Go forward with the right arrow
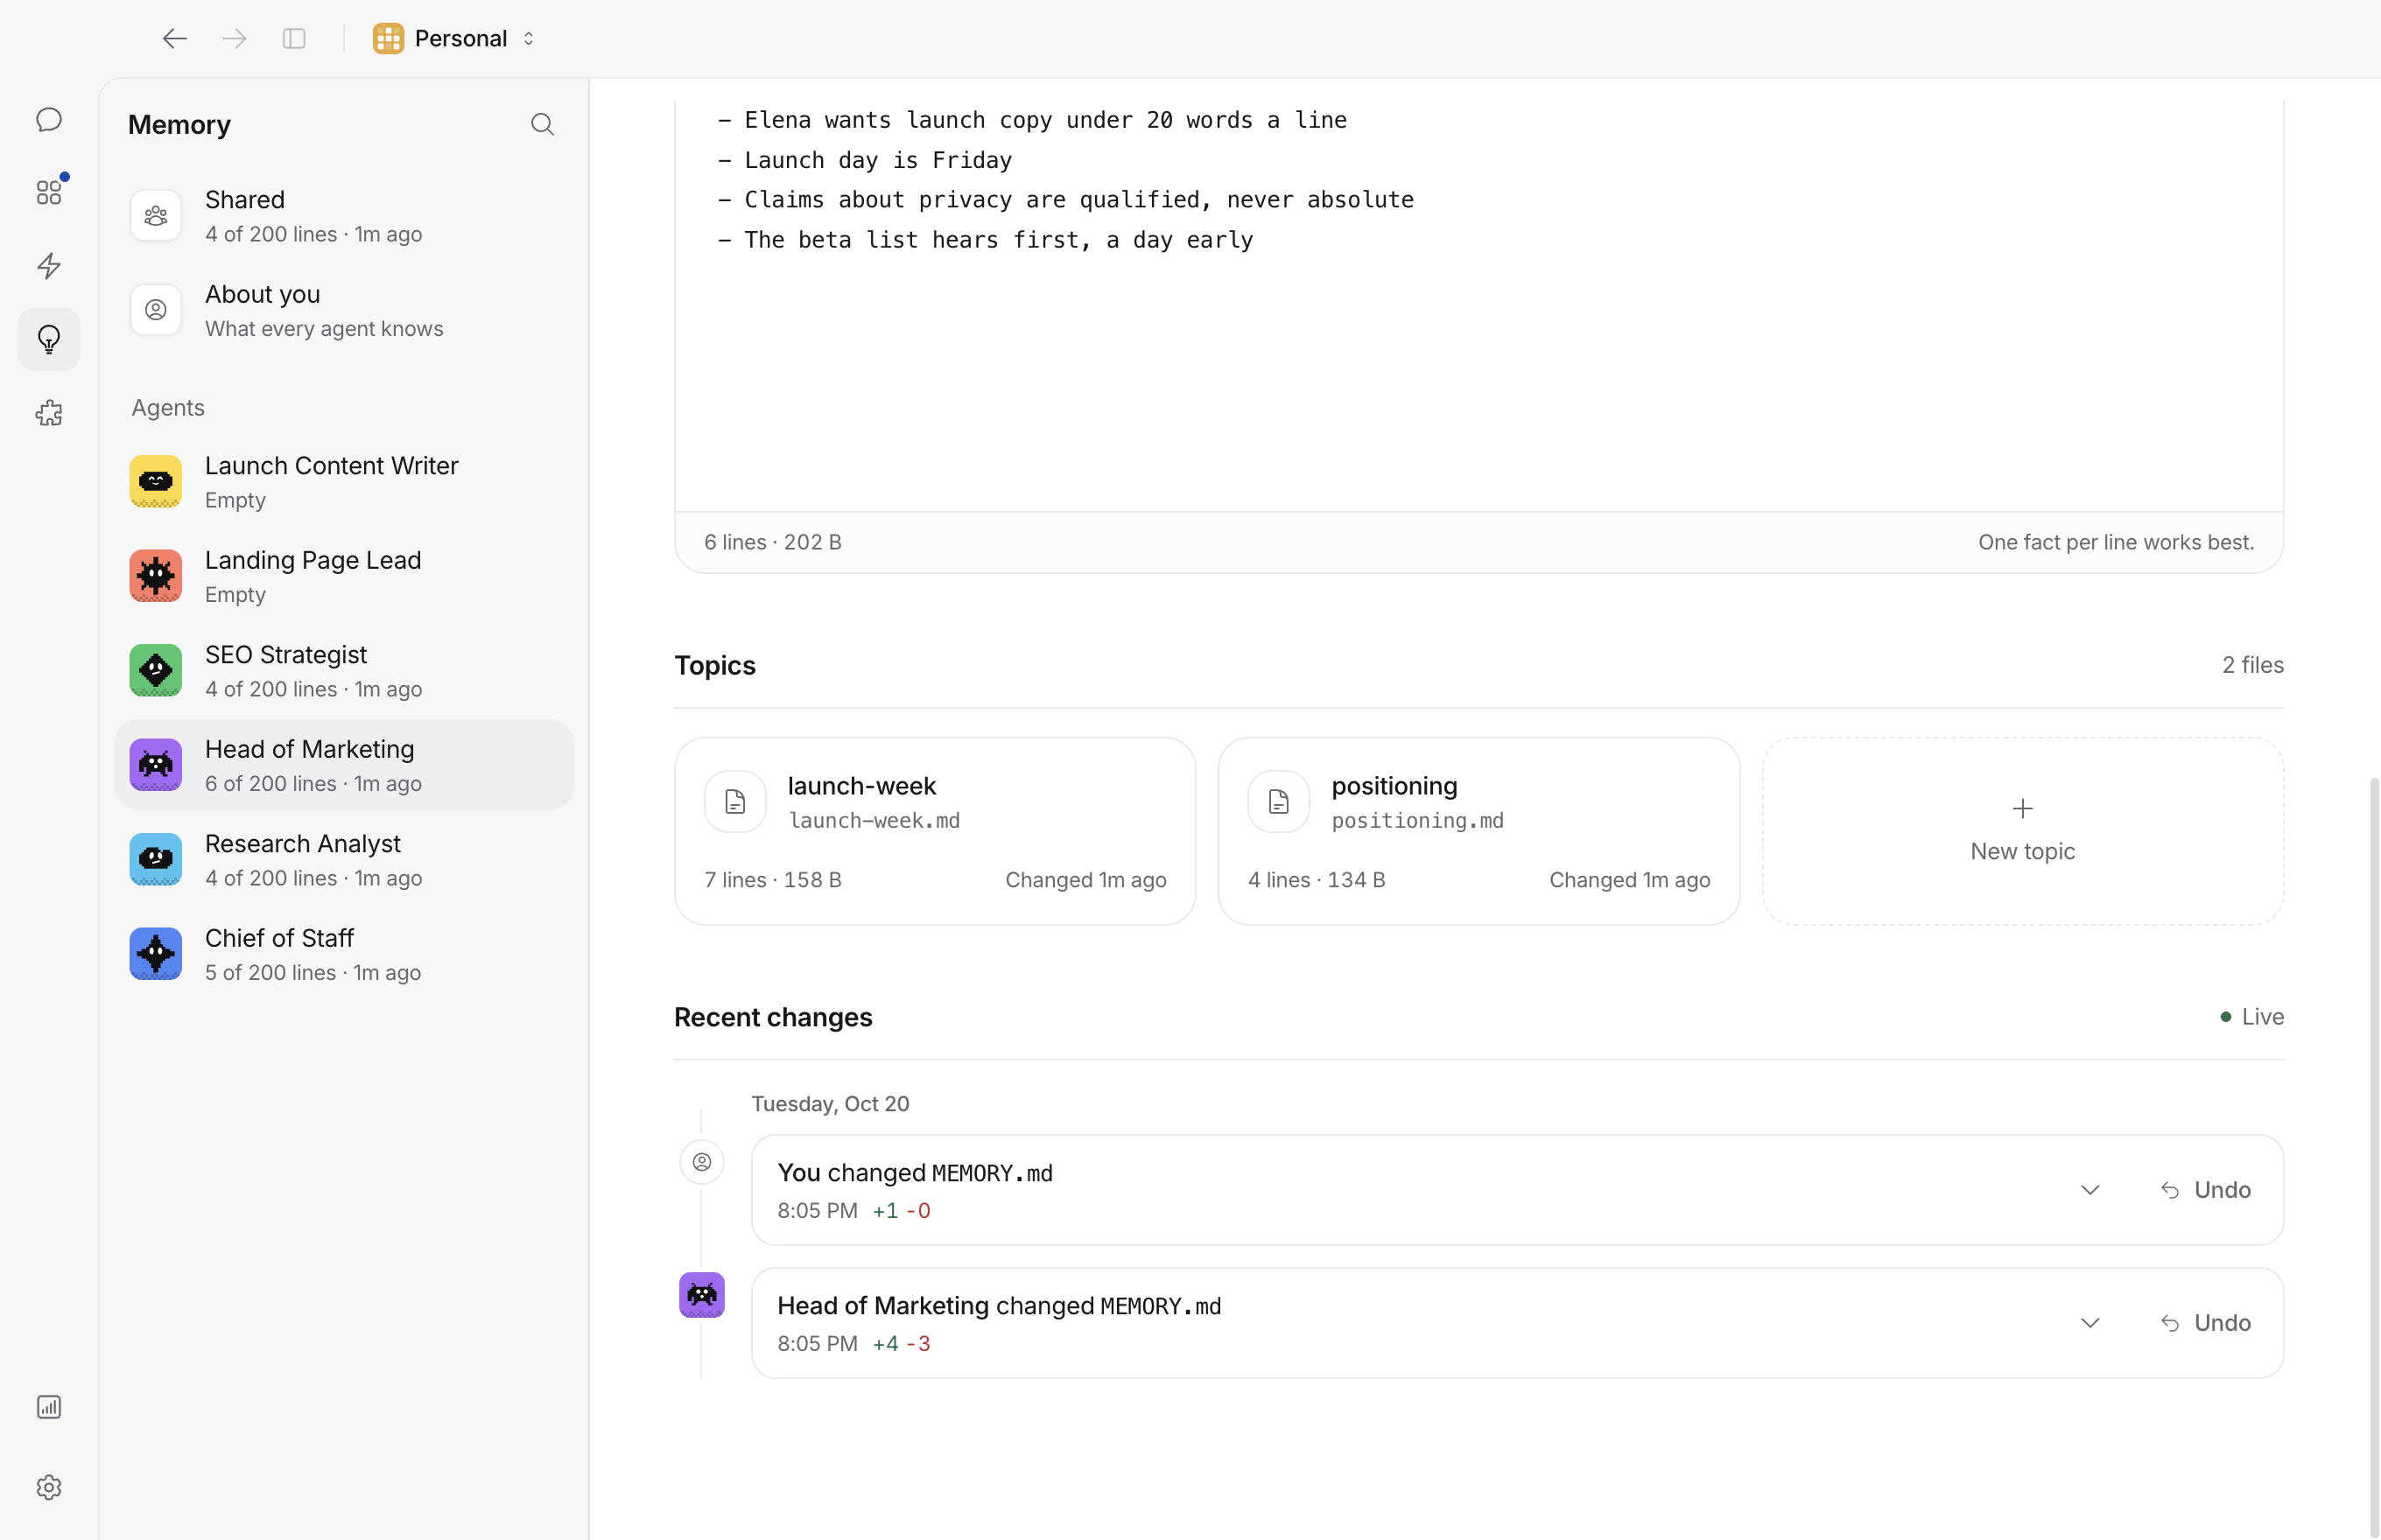The image size is (2381, 1540). [x=235, y=38]
